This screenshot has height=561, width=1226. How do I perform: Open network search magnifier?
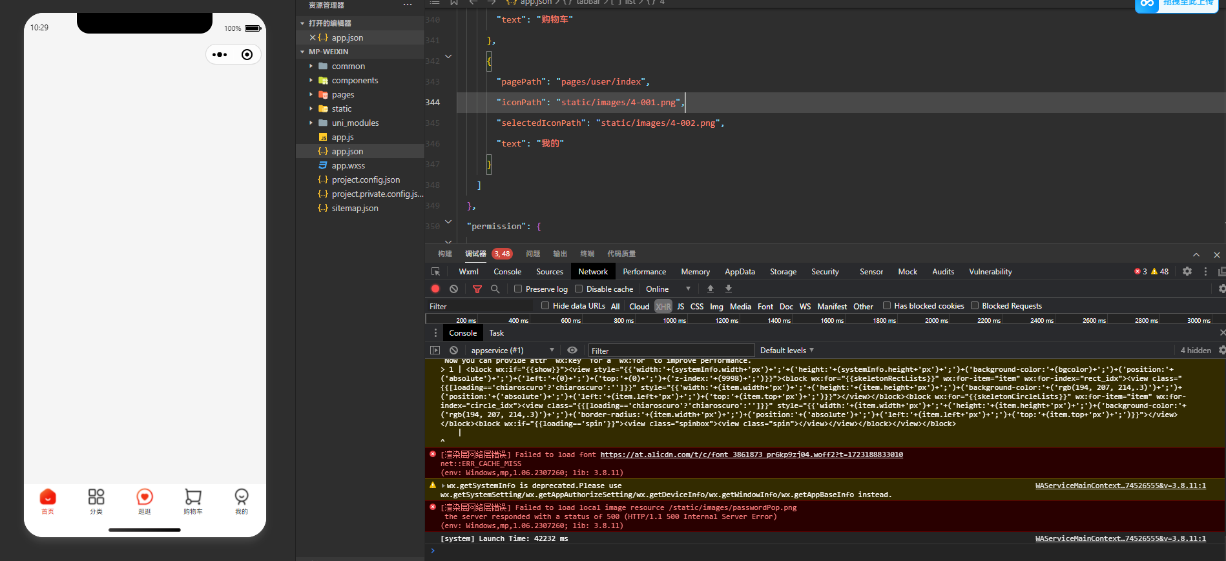click(495, 289)
